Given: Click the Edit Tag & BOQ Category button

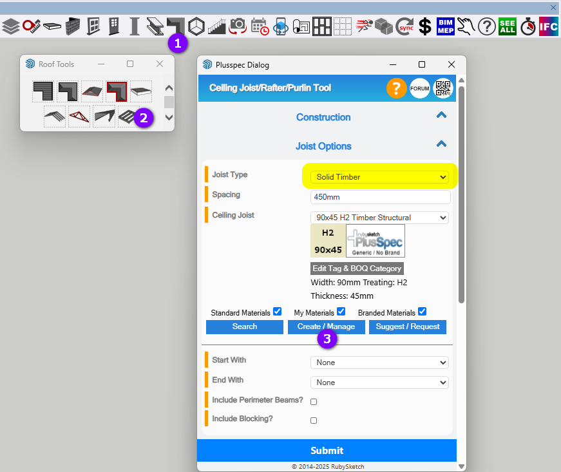Looking at the screenshot, I should point(357,269).
